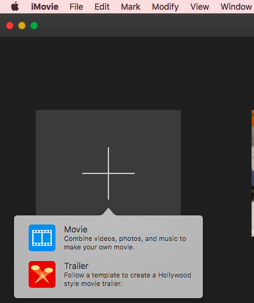Image resolution: width=254 pixels, height=303 pixels.
Task: Choose the Movie project title
Action: click(76, 229)
